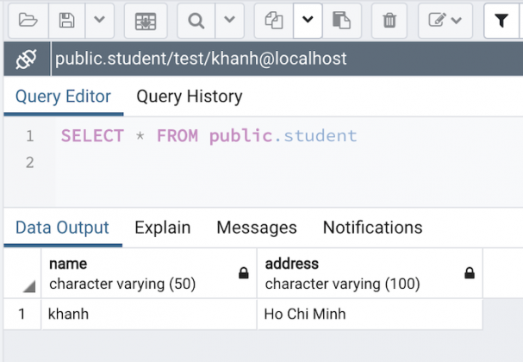This screenshot has width=523, height=362.
Task: Click the Paste clipboard icon
Action: [341, 21]
